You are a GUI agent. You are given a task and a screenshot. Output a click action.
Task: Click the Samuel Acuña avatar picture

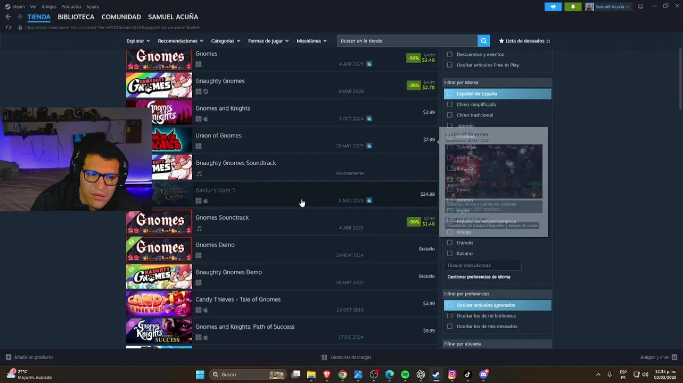pos(589,6)
